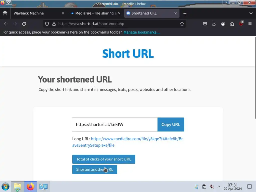Unmute the volume tray icon
Image resolution: width=256 pixels, height=192 pixels.
[211, 186]
